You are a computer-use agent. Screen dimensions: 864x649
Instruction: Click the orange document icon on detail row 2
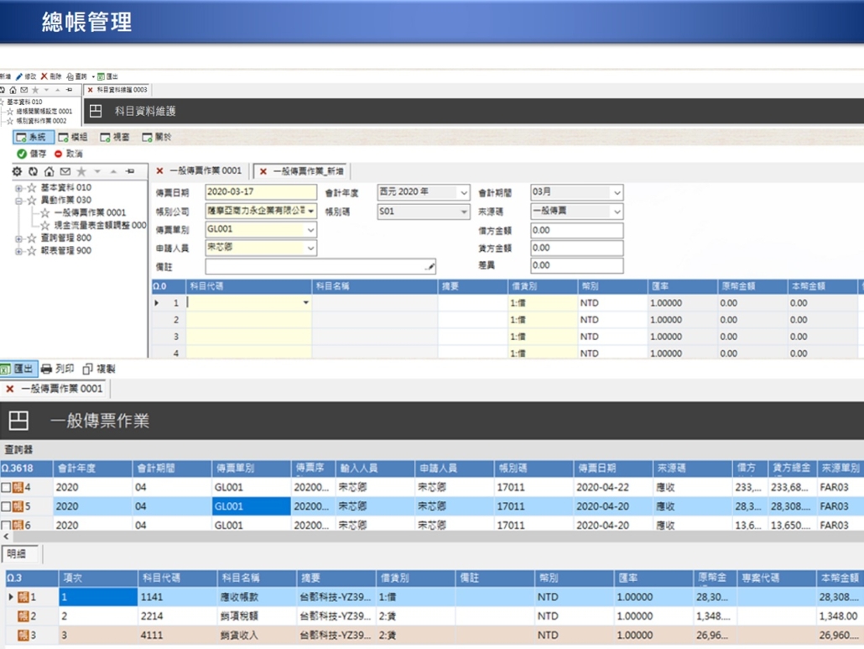coord(23,616)
